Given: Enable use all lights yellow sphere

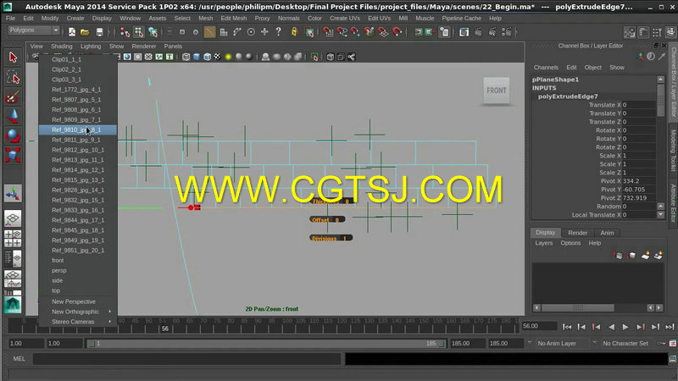Looking at the screenshot, I should (228, 57).
